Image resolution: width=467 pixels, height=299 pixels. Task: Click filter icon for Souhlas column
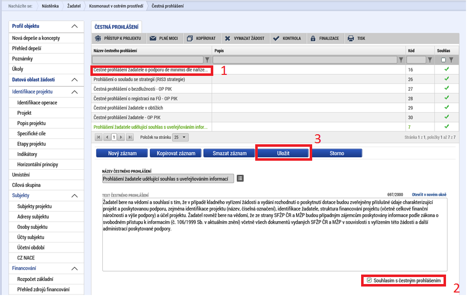point(452,60)
